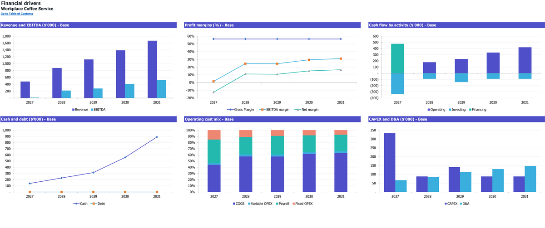Click the 1,800 axis label in revenue chart
Image resolution: width=545 pixels, height=228 pixels.
tap(7, 36)
